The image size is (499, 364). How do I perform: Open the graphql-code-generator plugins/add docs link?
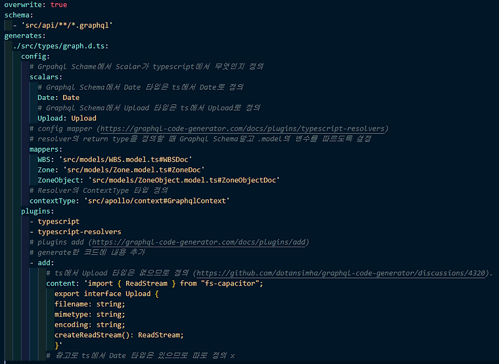198,242
